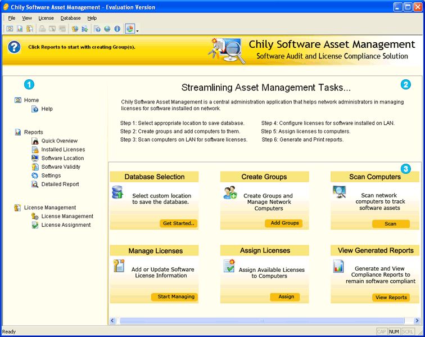Click the Start Managing button
Screen dimensions: 425x337
coord(174,297)
